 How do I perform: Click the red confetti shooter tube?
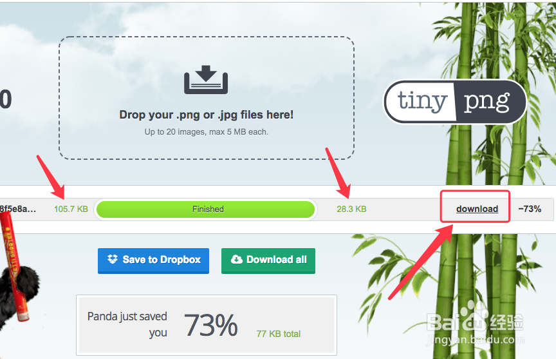coord(14,266)
